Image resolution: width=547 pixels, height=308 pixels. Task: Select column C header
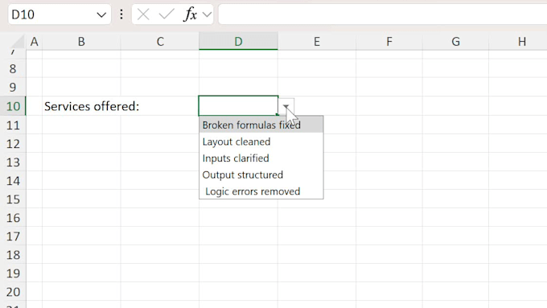[160, 42]
